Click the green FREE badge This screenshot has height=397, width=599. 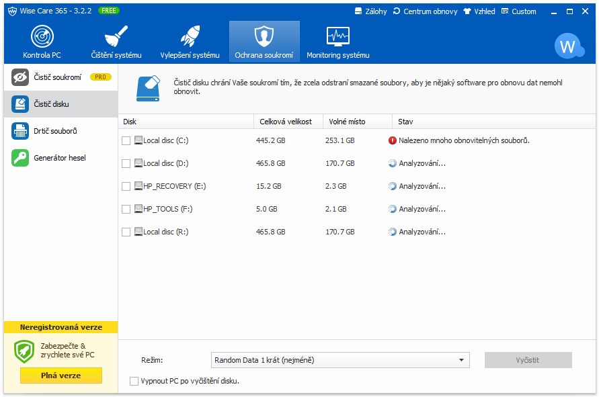pyautogui.click(x=109, y=11)
